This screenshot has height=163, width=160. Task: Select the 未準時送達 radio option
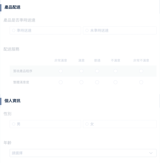[x=120, y=31]
